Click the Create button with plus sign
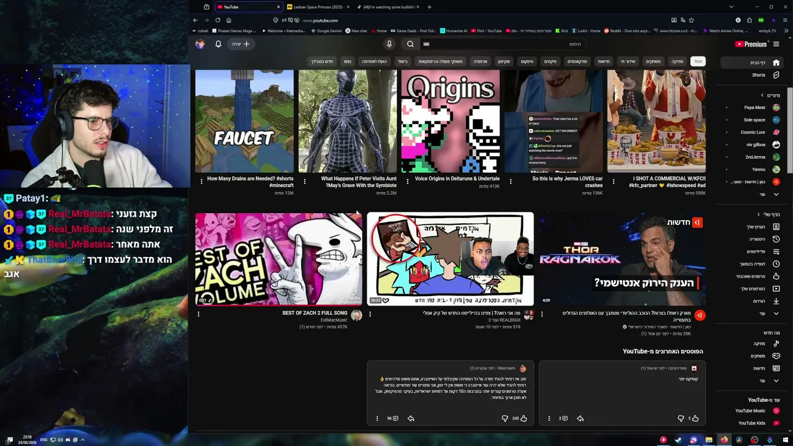The image size is (793, 446). click(240, 44)
